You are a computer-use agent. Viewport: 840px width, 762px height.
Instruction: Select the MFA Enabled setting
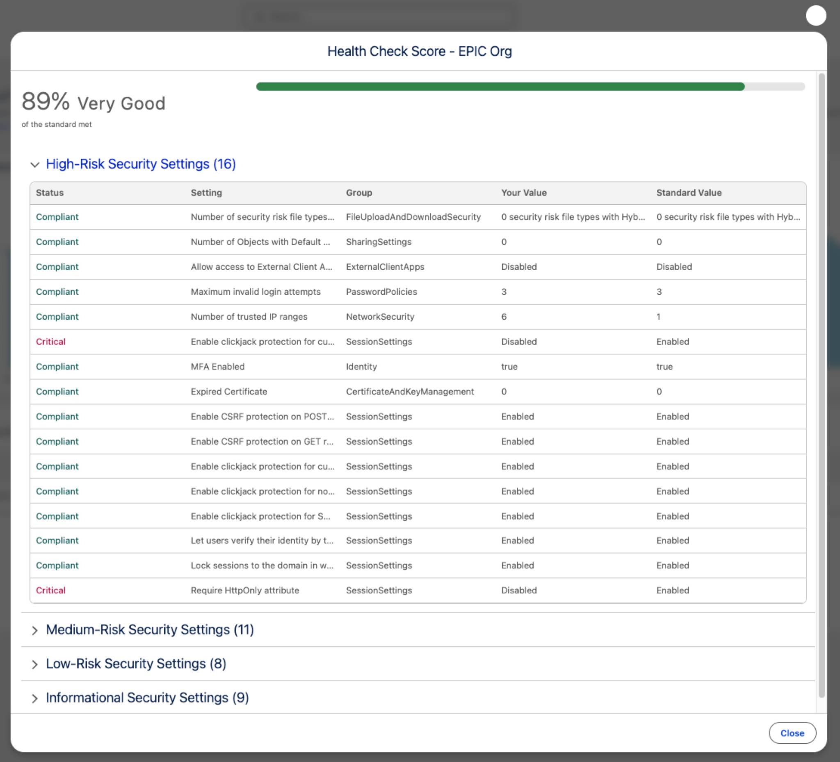[x=217, y=367]
